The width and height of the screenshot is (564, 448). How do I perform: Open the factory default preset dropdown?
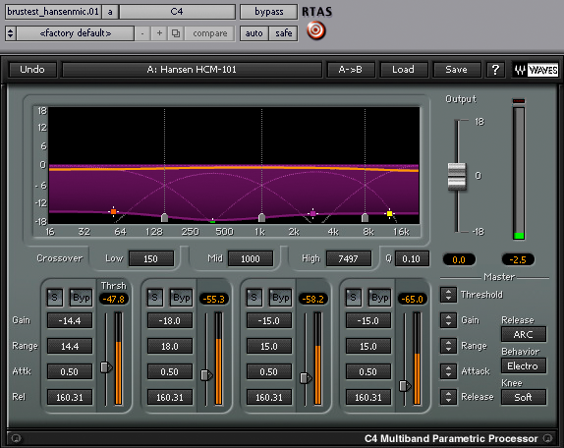(76, 33)
